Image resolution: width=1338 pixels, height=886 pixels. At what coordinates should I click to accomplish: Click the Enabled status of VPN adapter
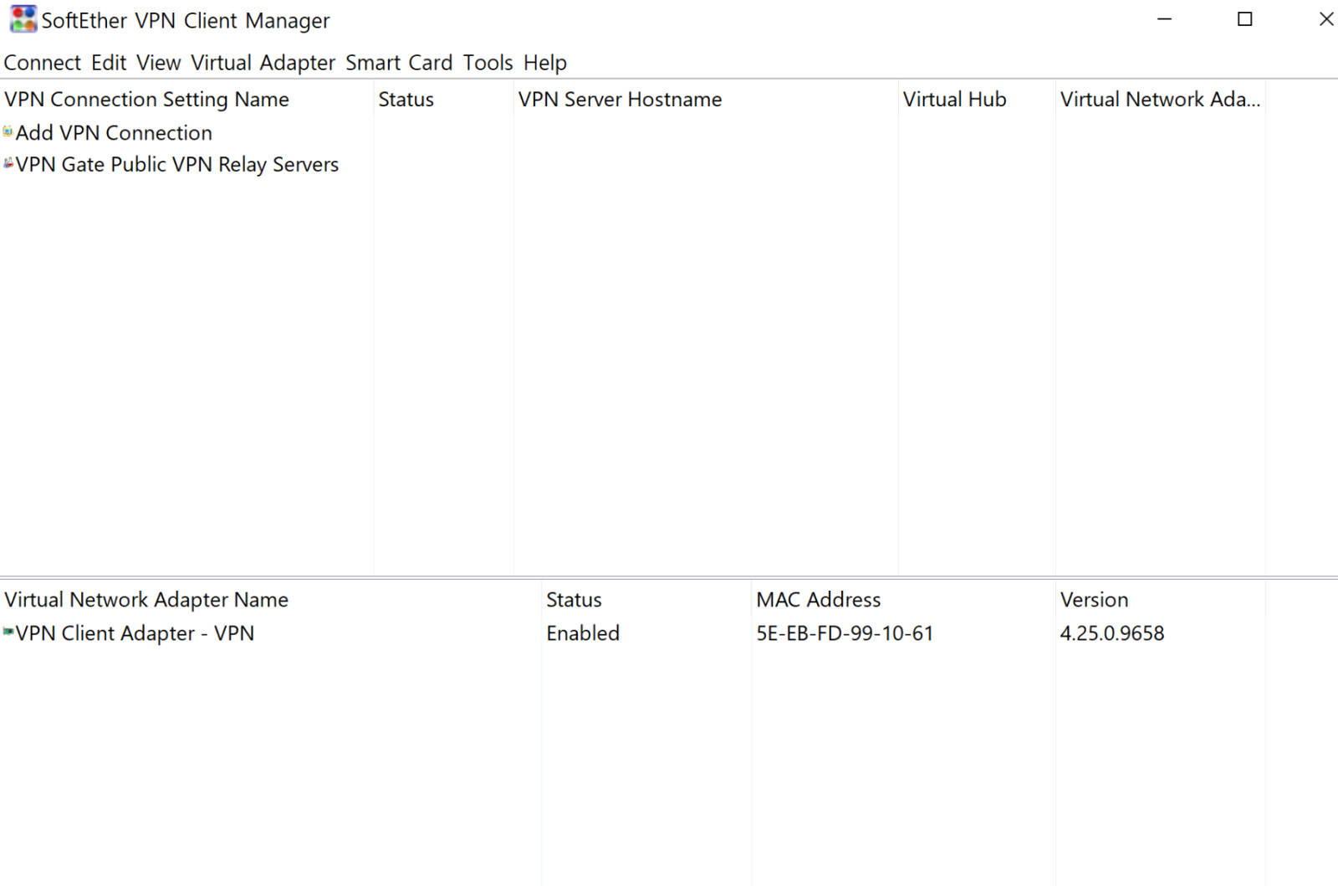coord(583,633)
